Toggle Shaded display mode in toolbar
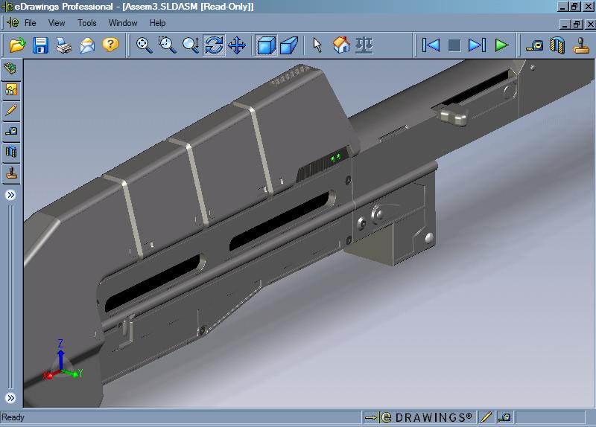The image size is (596, 427). (266, 45)
